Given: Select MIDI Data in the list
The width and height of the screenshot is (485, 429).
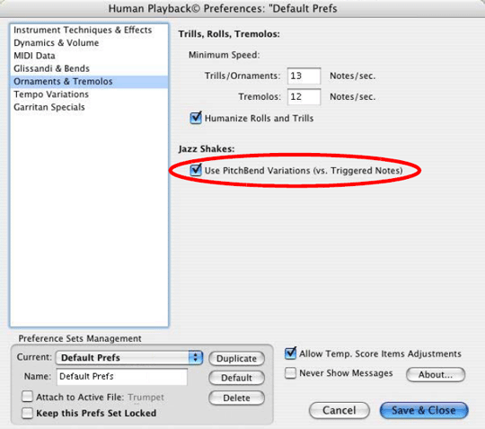Looking at the screenshot, I should point(89,56).
